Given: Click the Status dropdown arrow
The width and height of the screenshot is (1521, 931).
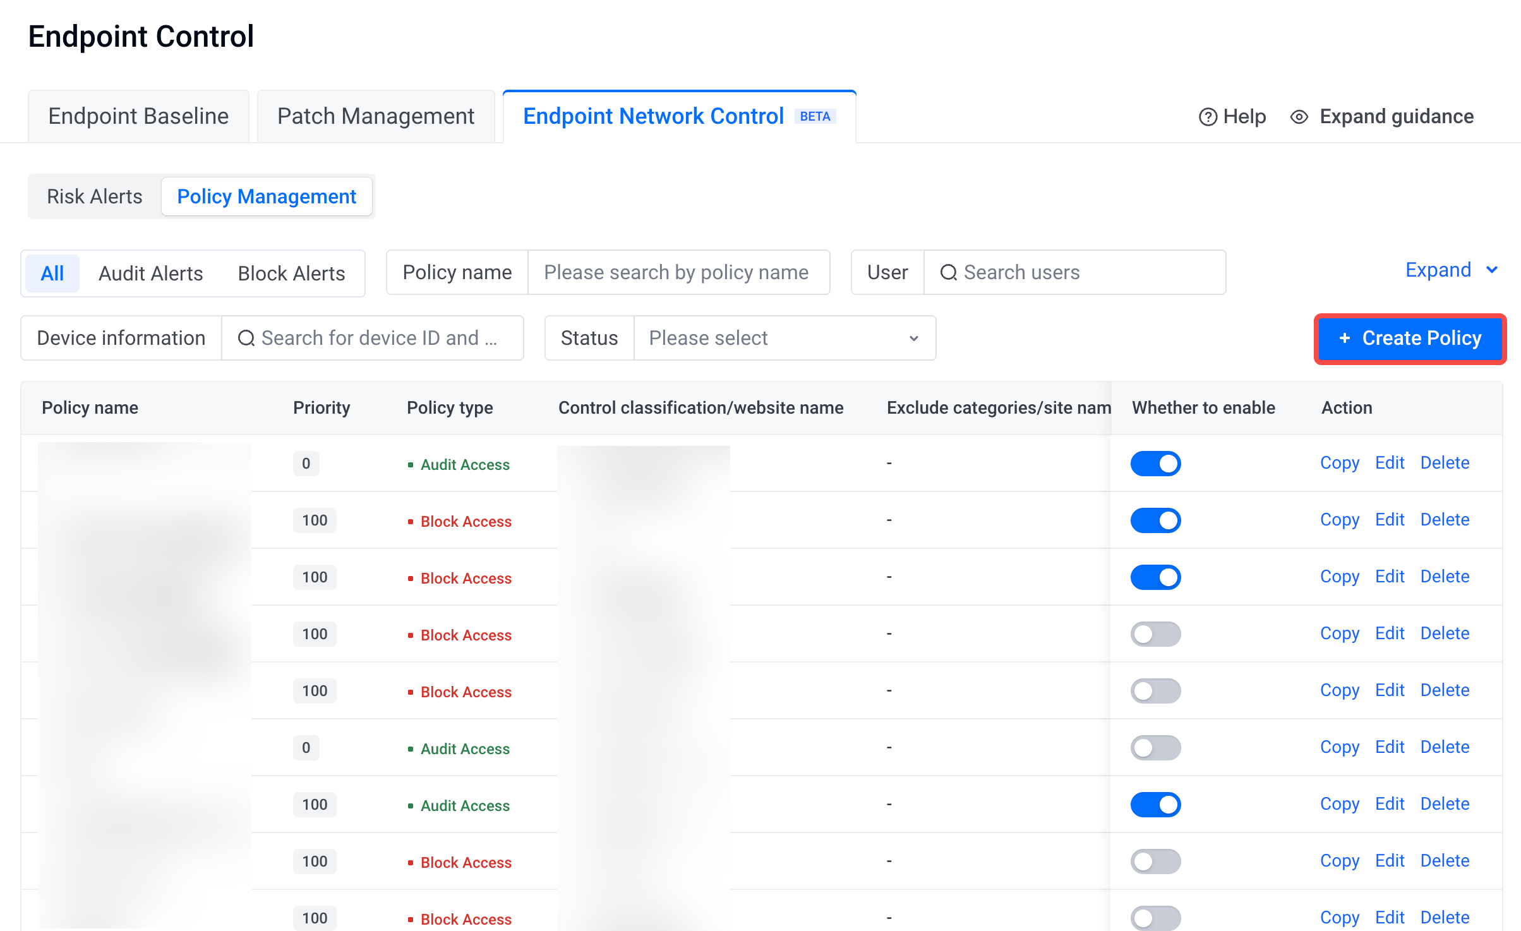Looking at the screenshot, I should pyautogui.click(x=913, y=338).
